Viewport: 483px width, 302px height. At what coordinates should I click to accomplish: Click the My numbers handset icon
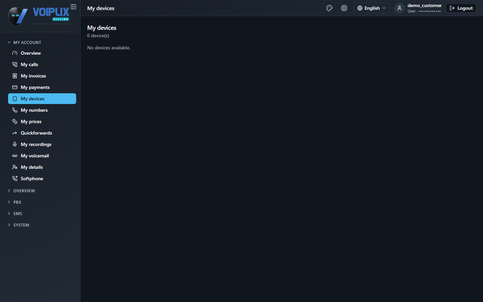[15, 110]
